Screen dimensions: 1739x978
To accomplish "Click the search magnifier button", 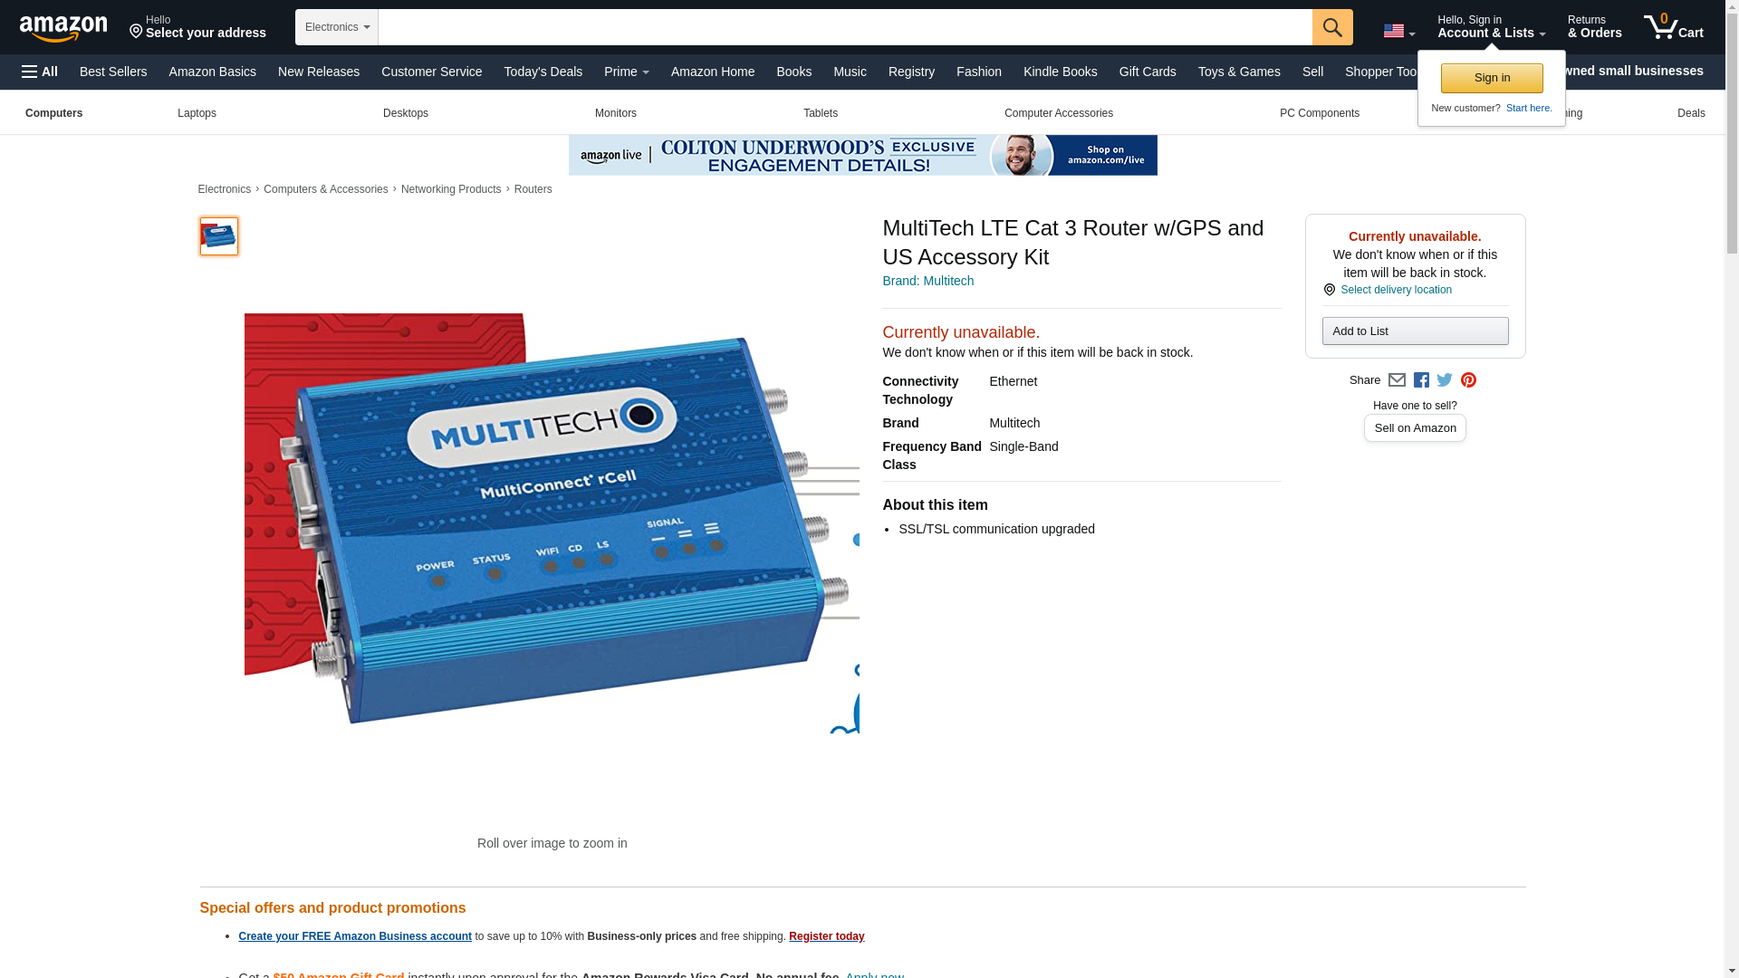I will pos(1331,27).
